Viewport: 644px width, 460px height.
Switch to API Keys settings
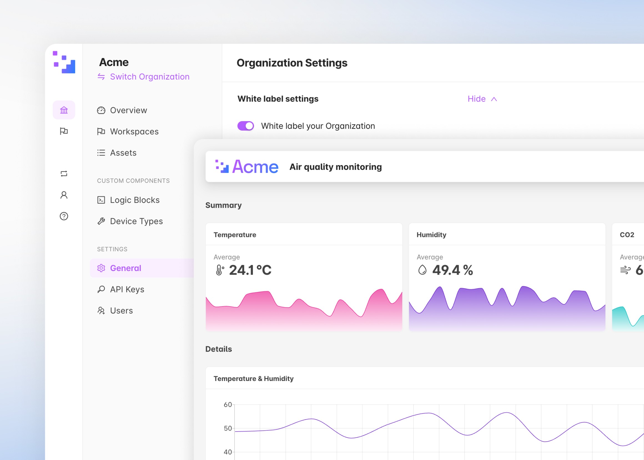(127, 289)
